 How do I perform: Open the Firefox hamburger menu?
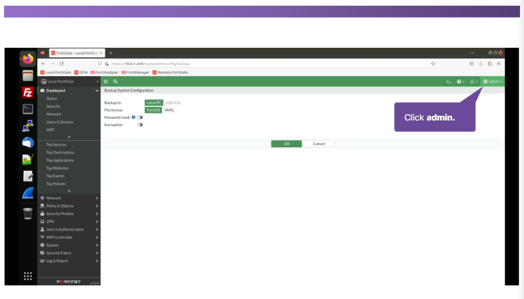(498, 64)
